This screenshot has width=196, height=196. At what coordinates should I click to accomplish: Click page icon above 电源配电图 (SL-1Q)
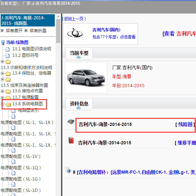click(14, 161)
